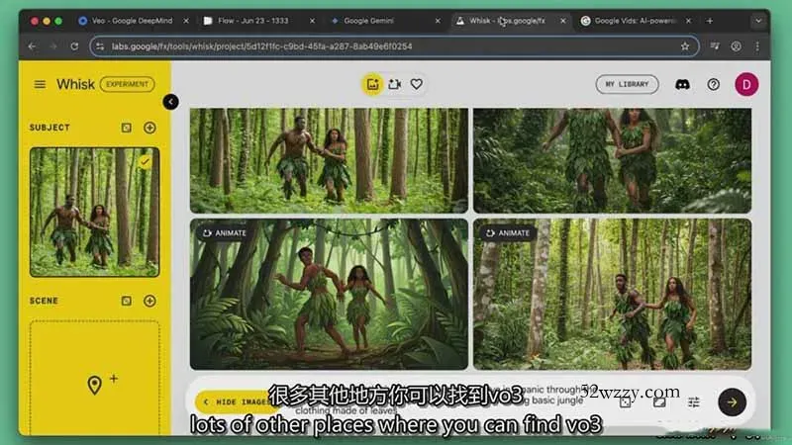Open the Whisk hamburger menu
Image resolution: width=792 pixels, height=445 pixels.
click(x=40, y=84)
